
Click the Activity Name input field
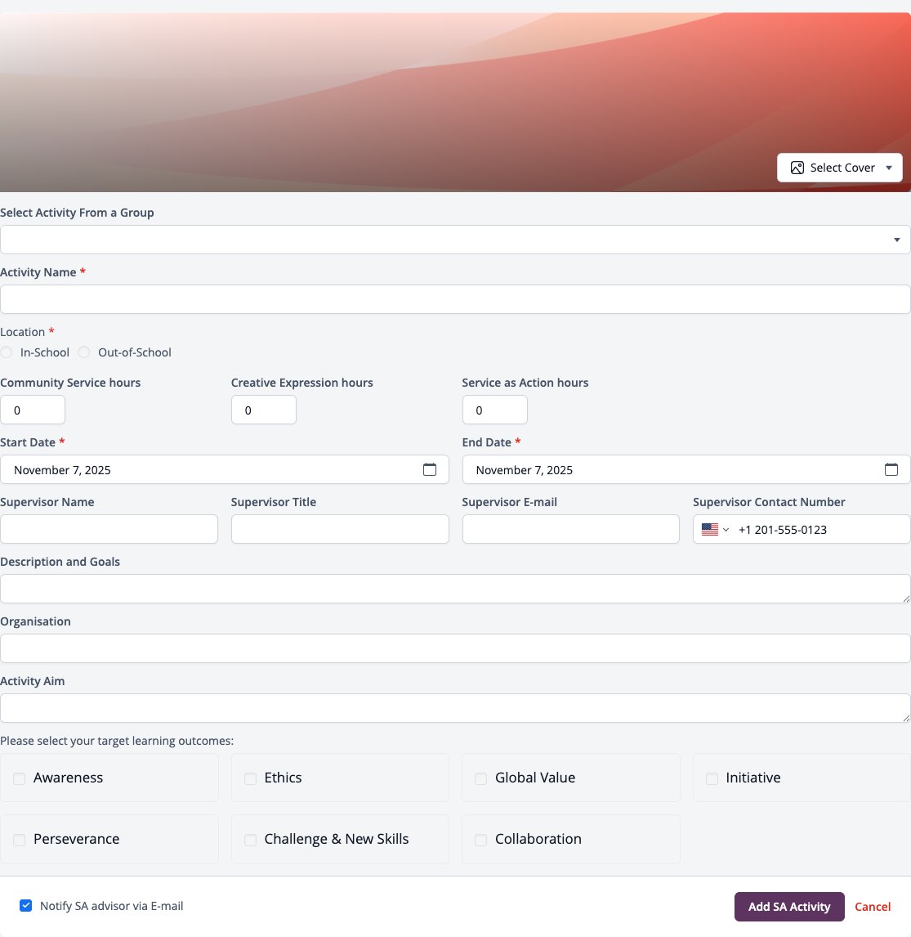coord(455,299)
